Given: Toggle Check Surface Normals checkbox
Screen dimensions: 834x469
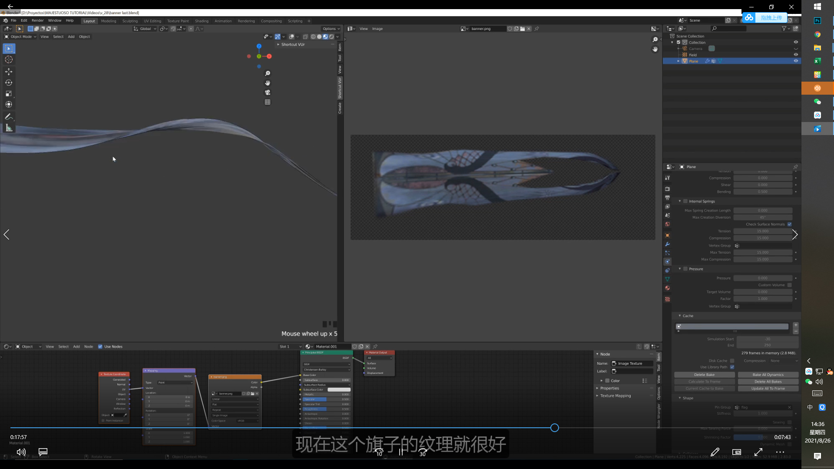Looking at the screenshot, I should pyautogui.click(x=790, y=225).
